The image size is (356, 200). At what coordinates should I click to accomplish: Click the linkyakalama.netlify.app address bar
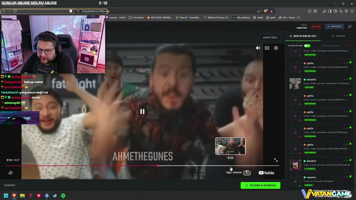pyautogui.click(x=95, y=11)
